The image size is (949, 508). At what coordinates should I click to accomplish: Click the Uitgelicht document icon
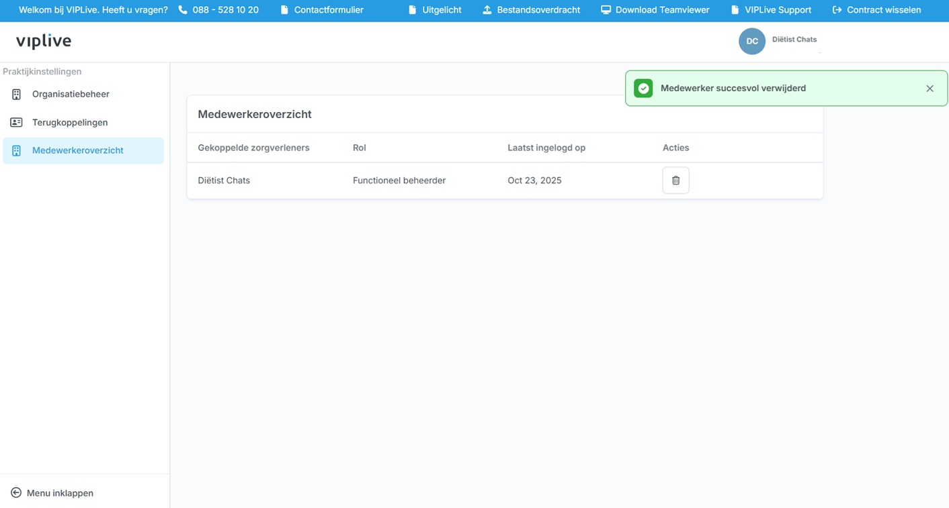413,10
